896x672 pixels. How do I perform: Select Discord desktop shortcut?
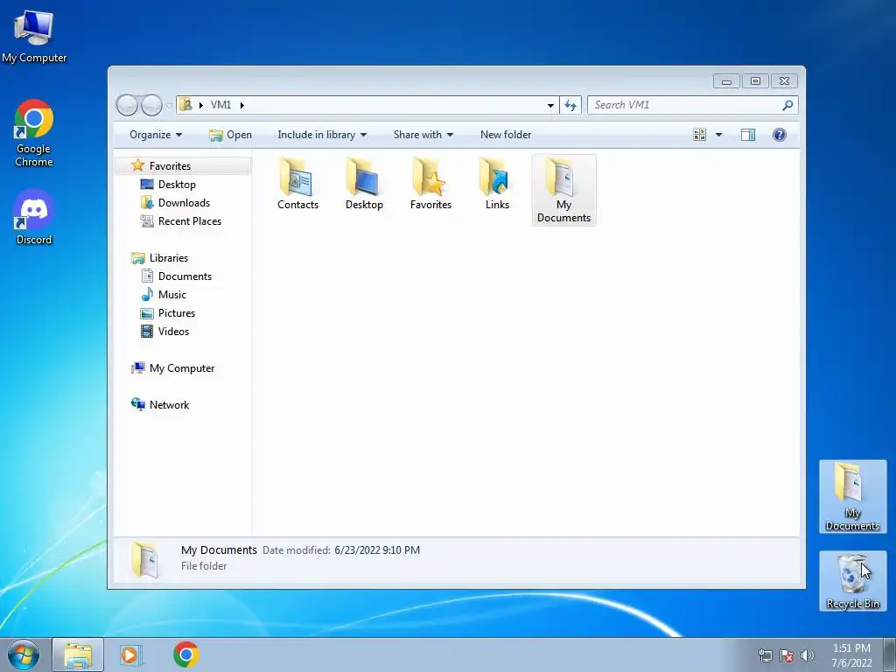(x=34, y=218)
